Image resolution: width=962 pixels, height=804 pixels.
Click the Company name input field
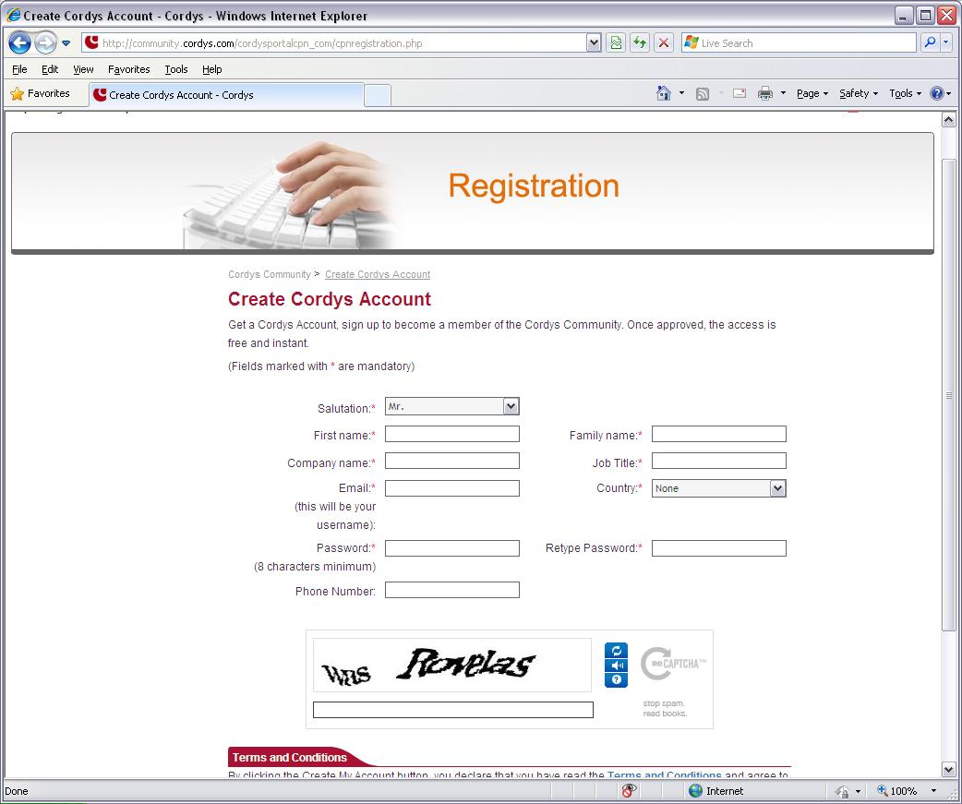click(x=452, y=462)
